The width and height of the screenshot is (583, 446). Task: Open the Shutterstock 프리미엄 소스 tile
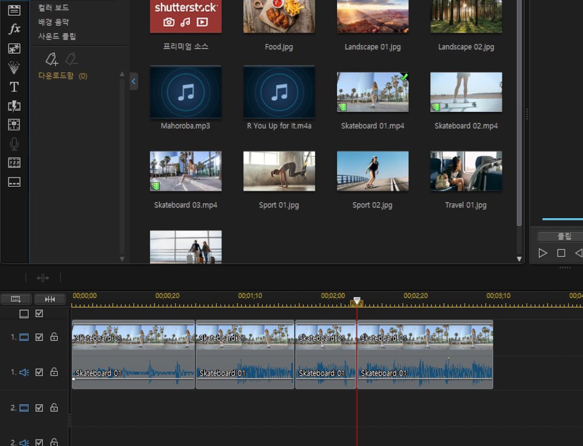(185, 17)
